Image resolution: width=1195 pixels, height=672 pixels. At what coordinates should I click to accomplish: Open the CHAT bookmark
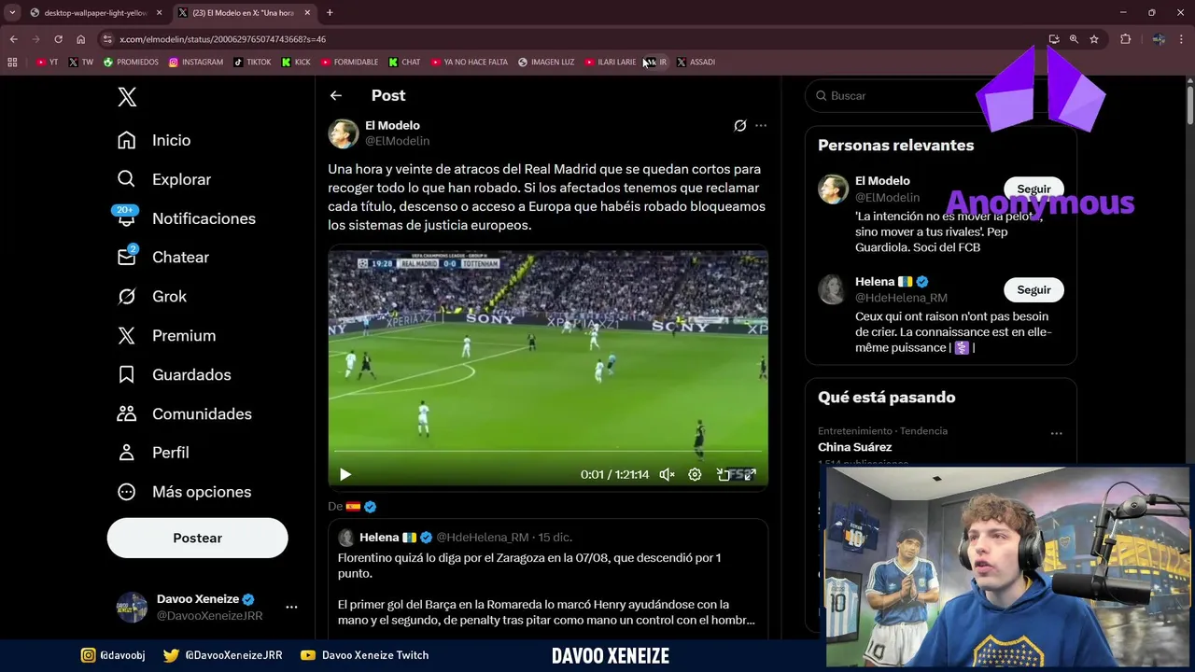pos(404,63)
